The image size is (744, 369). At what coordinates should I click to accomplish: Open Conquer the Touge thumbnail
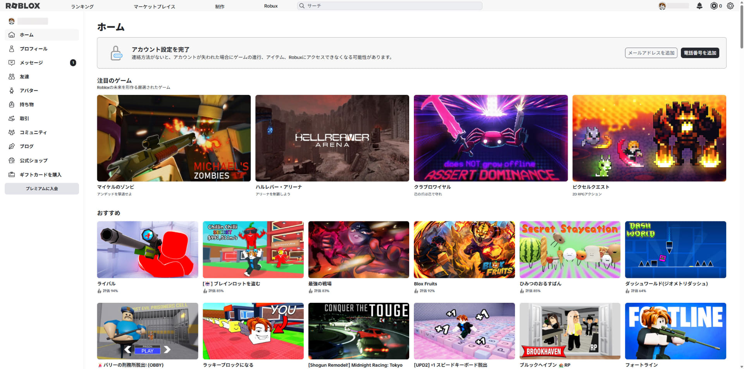[359, 331]
